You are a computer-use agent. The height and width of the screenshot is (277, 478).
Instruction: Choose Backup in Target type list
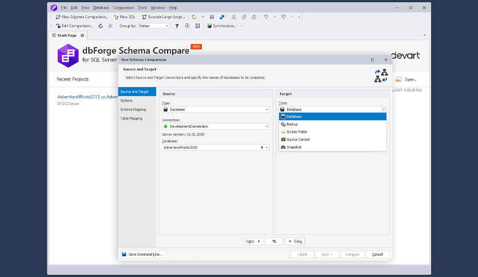point(333,124)
